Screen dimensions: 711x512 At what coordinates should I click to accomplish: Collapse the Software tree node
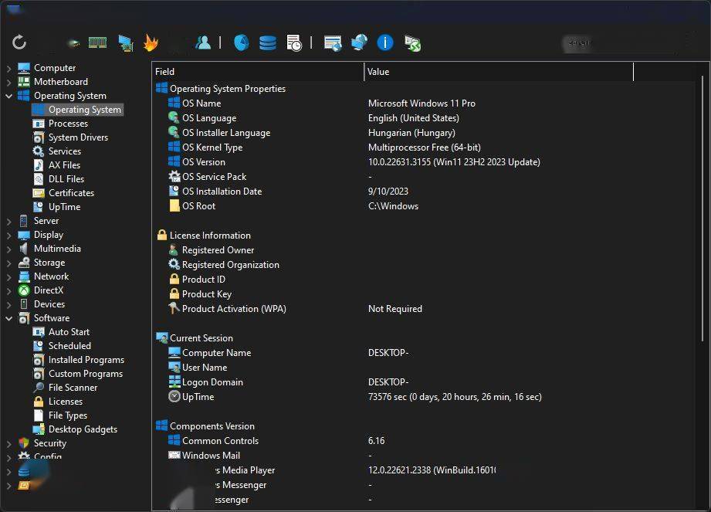(x=9, y=318)
